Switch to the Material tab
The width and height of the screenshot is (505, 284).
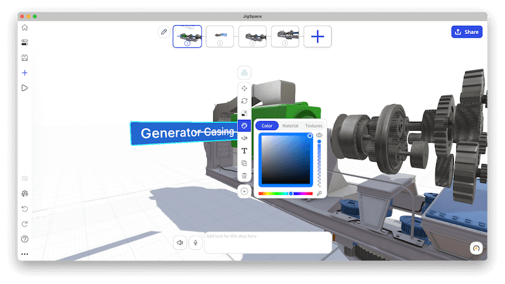click(290, 126)
